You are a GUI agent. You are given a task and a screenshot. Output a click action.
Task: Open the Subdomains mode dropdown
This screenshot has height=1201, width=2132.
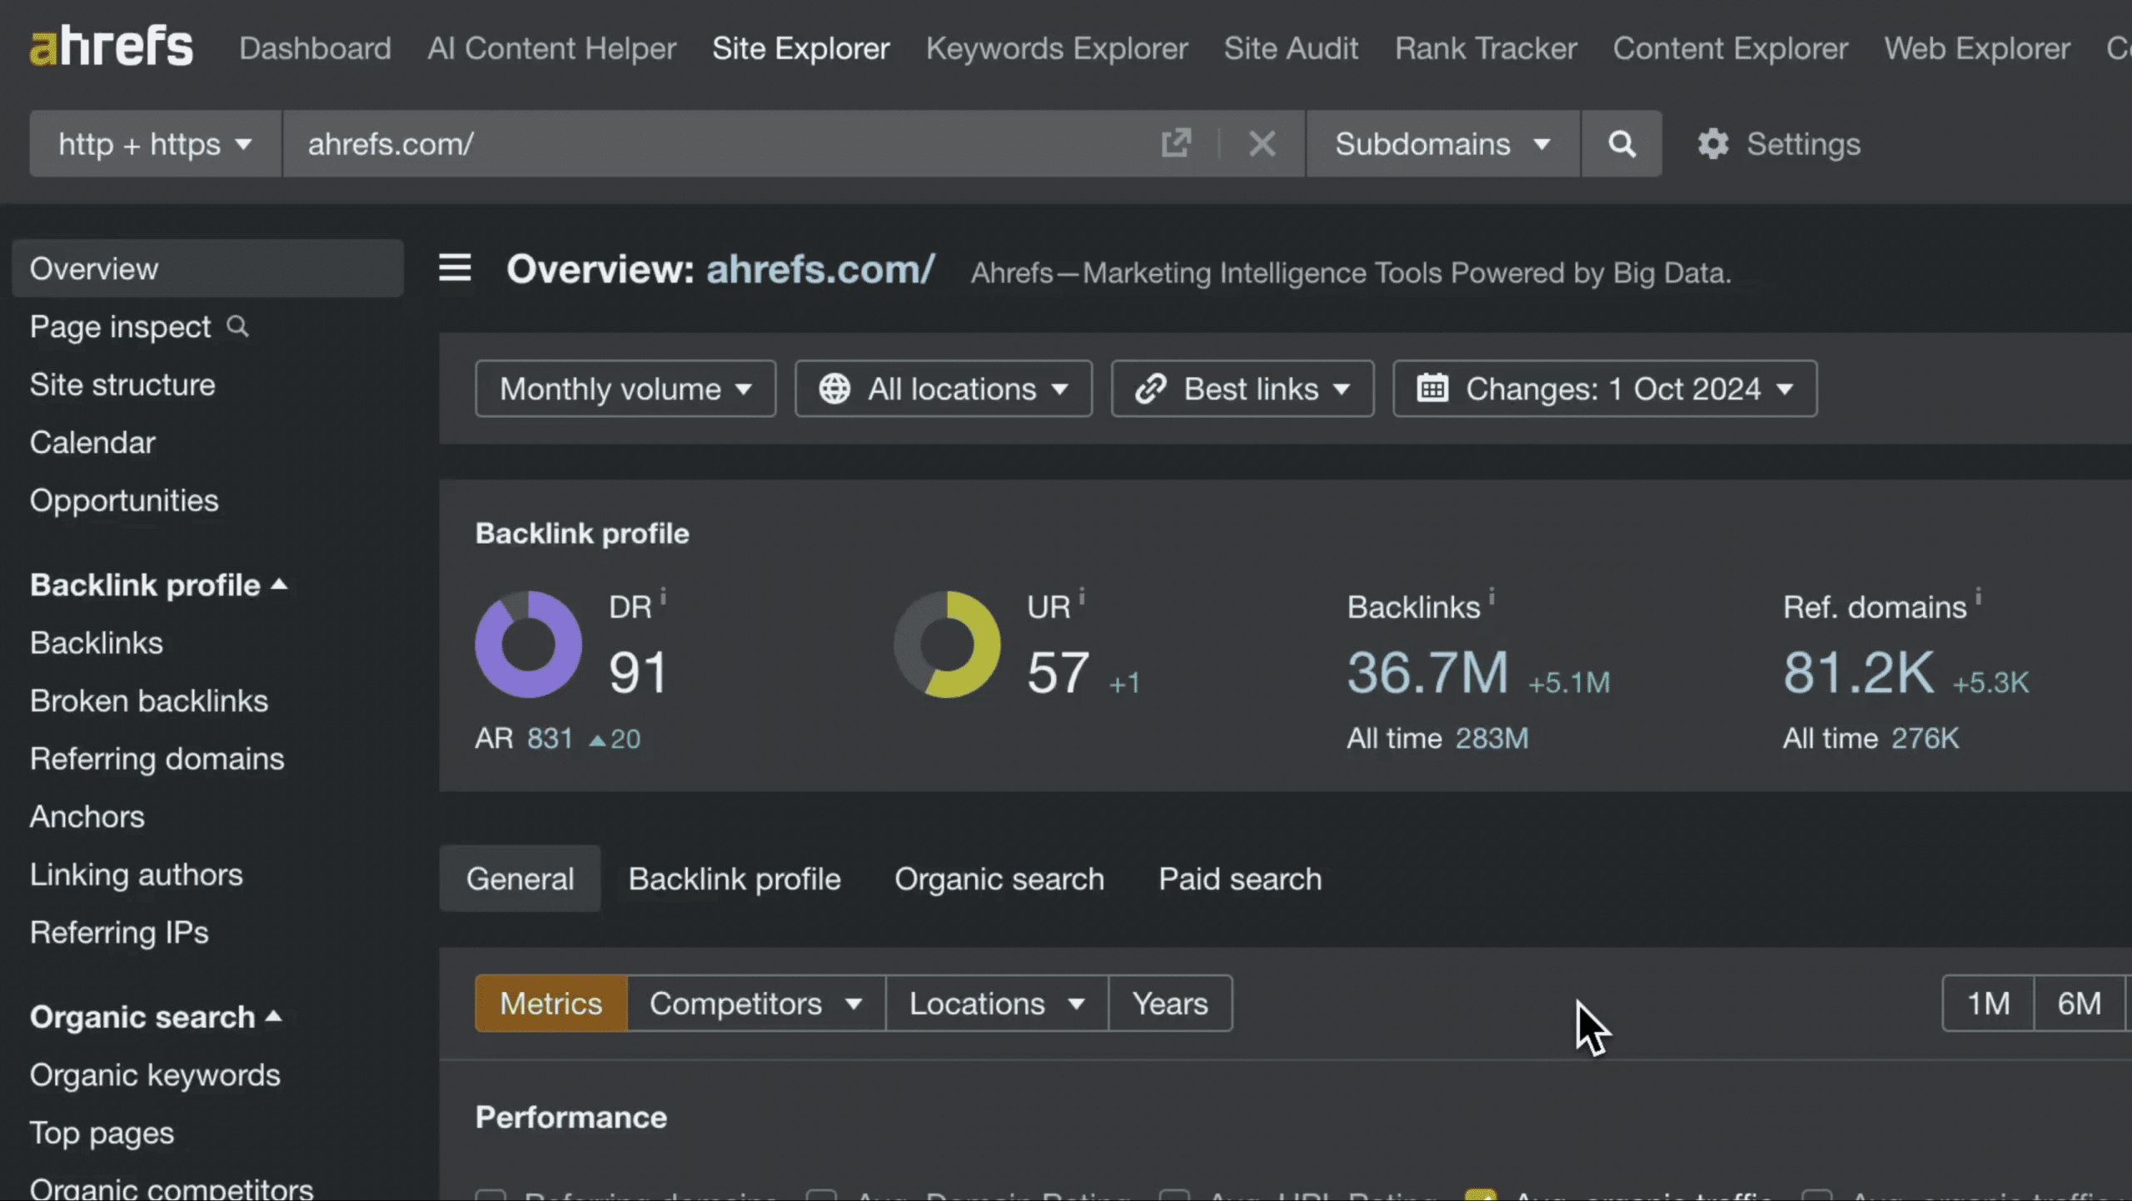pyautogui.click(x=1442, y=143)
